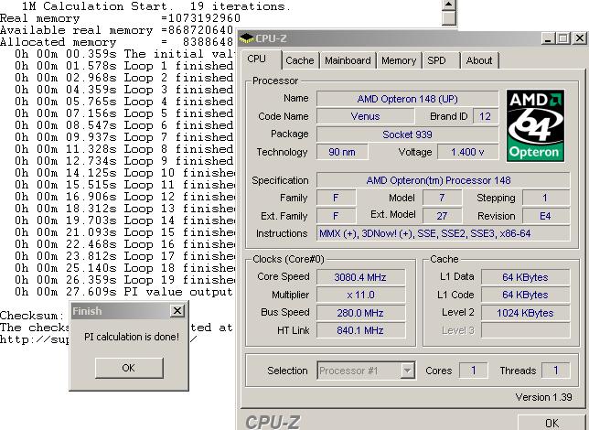The width and height of the screenshot is (589, 430).
Task: Switch to the Cache tab
Action: tap(299, 60)
